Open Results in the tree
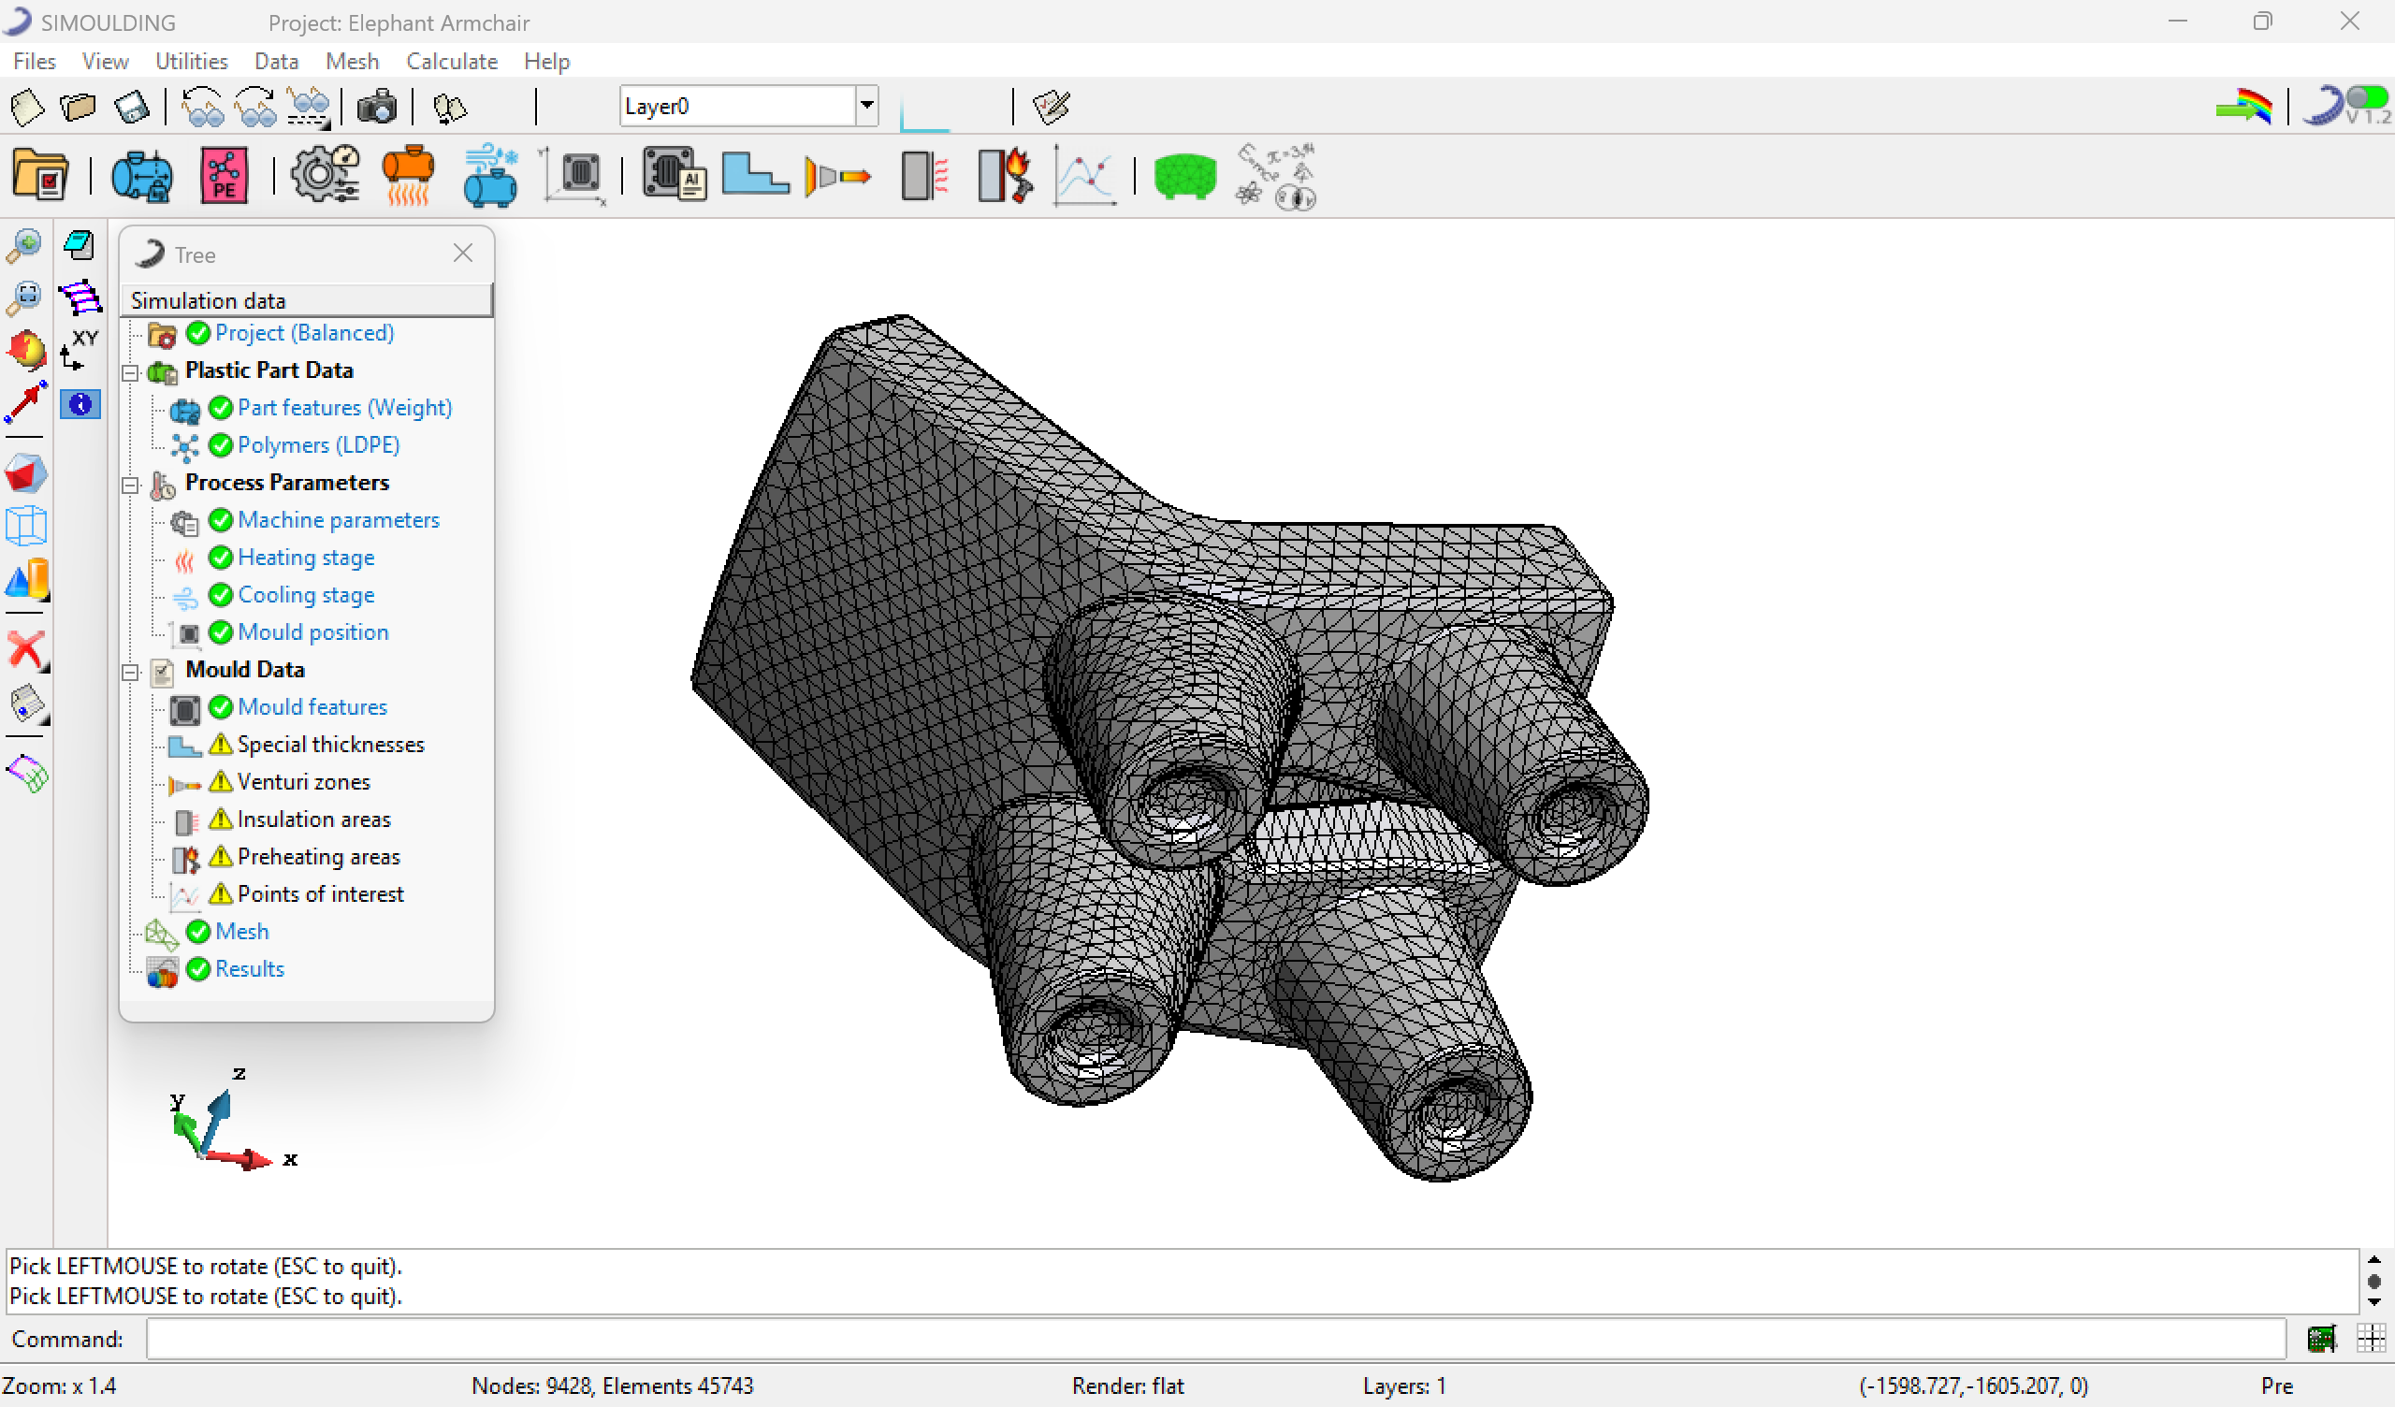Viewport: 2395px width, 1407px height. tap(249, 969)
